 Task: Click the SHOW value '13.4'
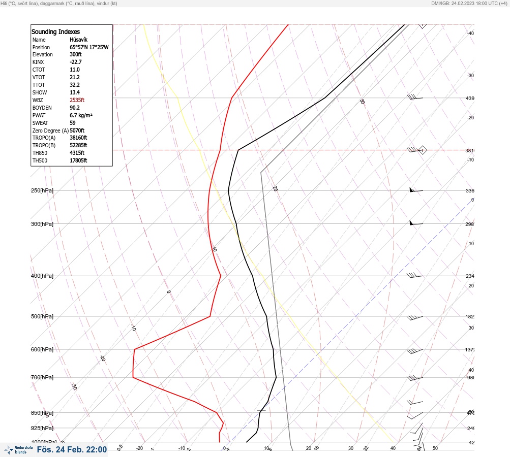point(74,92)
